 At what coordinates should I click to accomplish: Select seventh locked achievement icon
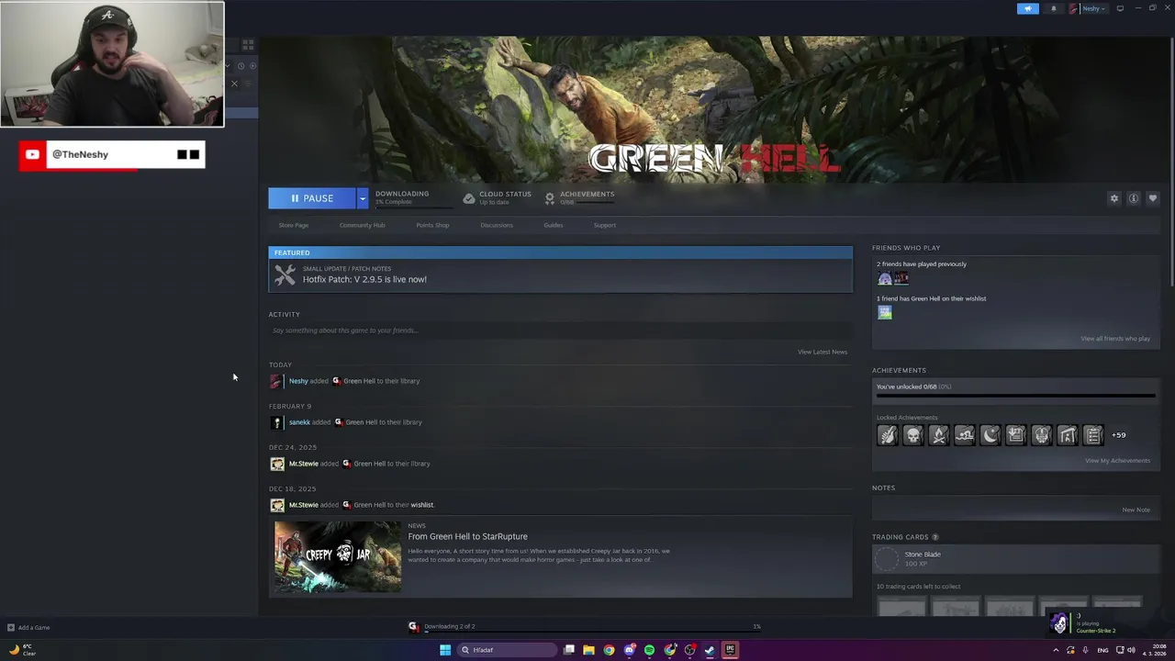coord(1042,435)
